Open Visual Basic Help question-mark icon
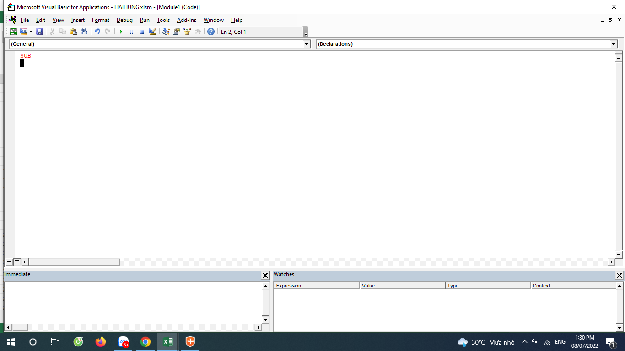This screenshot has width=625, height=351. [211, 32]
